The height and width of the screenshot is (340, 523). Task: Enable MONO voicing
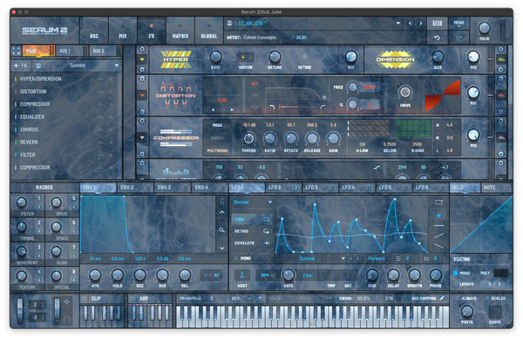[x=456, y=273]
